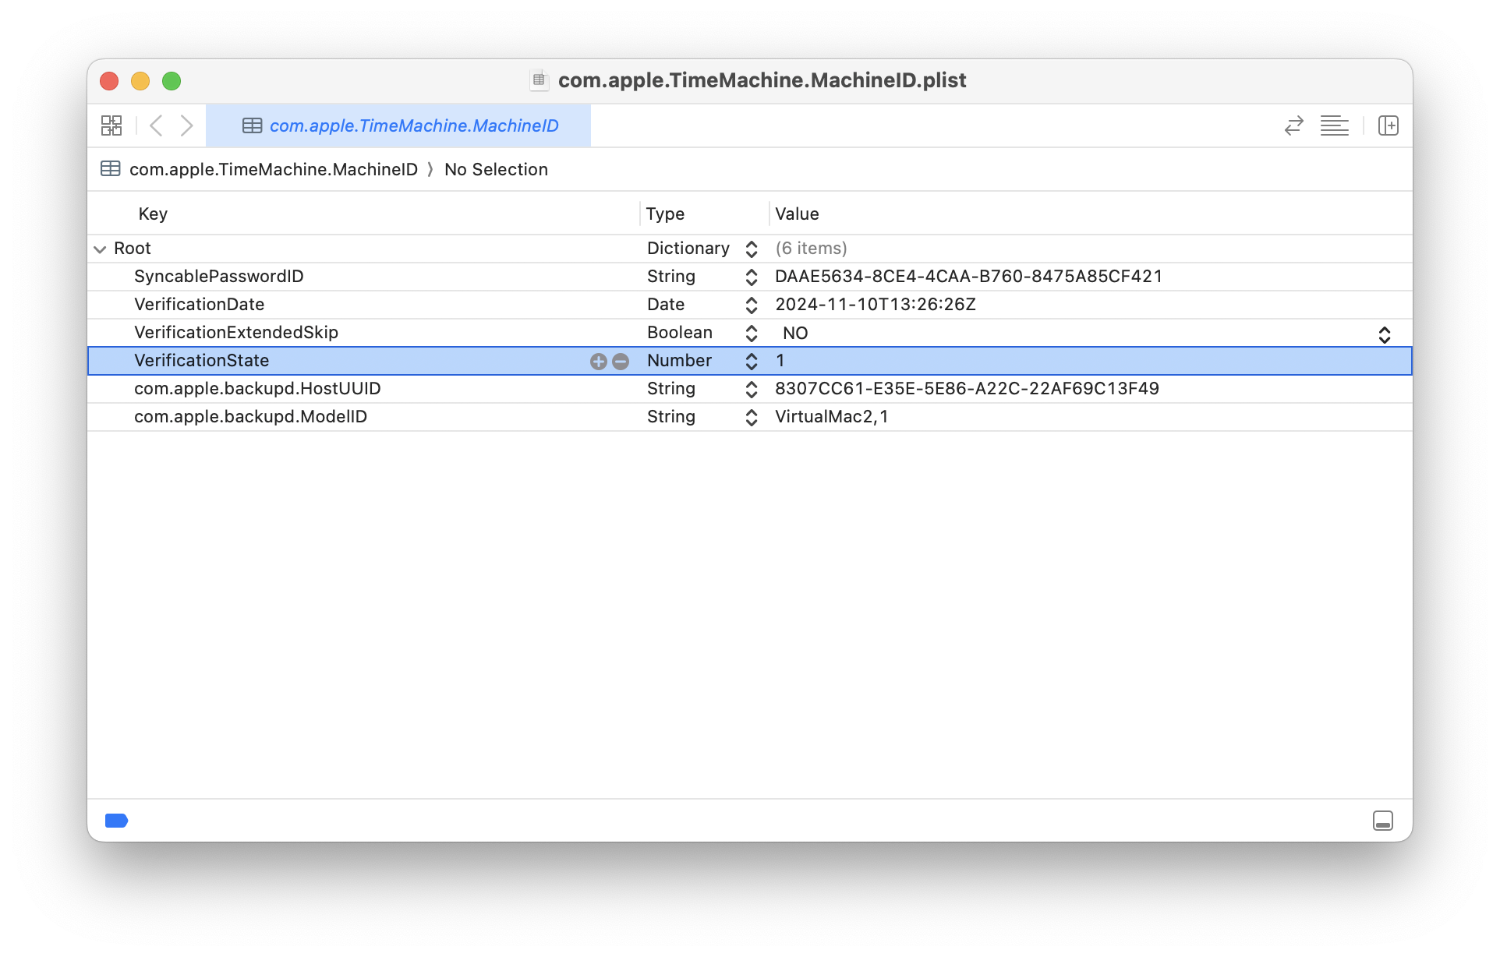Click the blue pill indicator at bottom left
Screen dimensions: 1500x957
pos(116,820)
